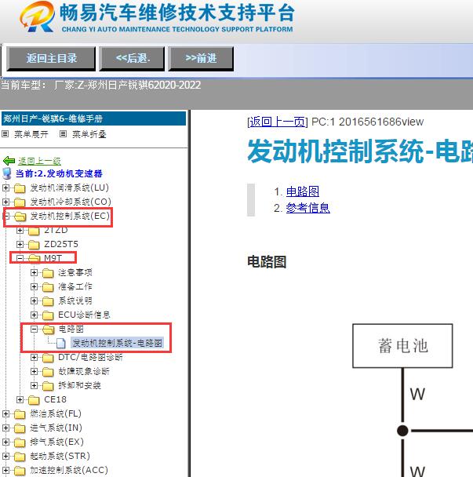Screen dimensions: 473x477
Task: Click the platform logo icon
Action: pyautogui.click(x=38, y=16)
